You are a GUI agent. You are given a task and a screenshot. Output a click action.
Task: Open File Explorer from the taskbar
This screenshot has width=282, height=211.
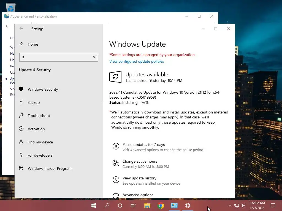(147, 206)
